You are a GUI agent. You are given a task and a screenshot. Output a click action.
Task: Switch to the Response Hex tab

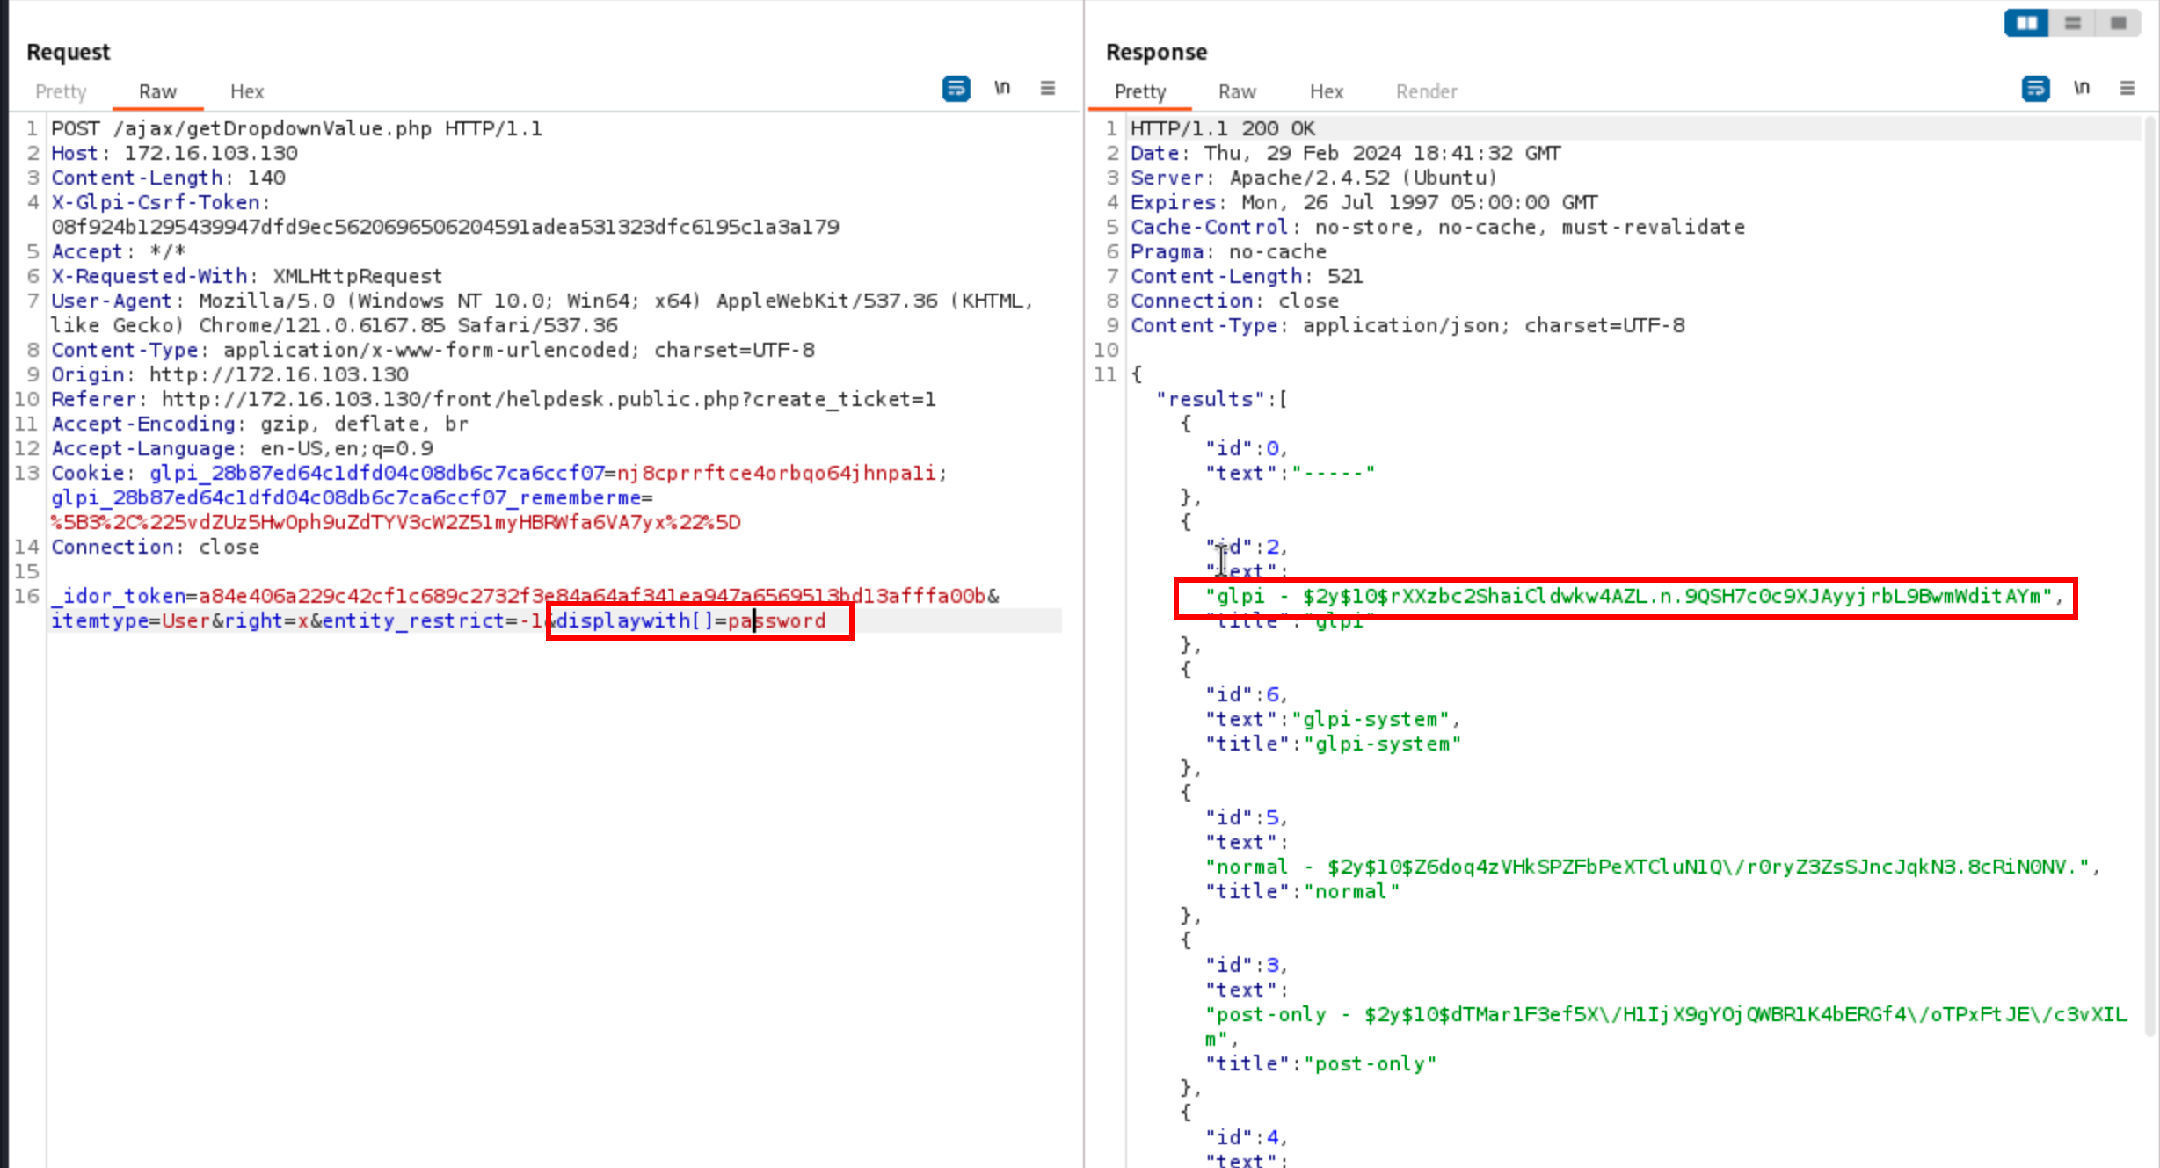point(1327,91)
